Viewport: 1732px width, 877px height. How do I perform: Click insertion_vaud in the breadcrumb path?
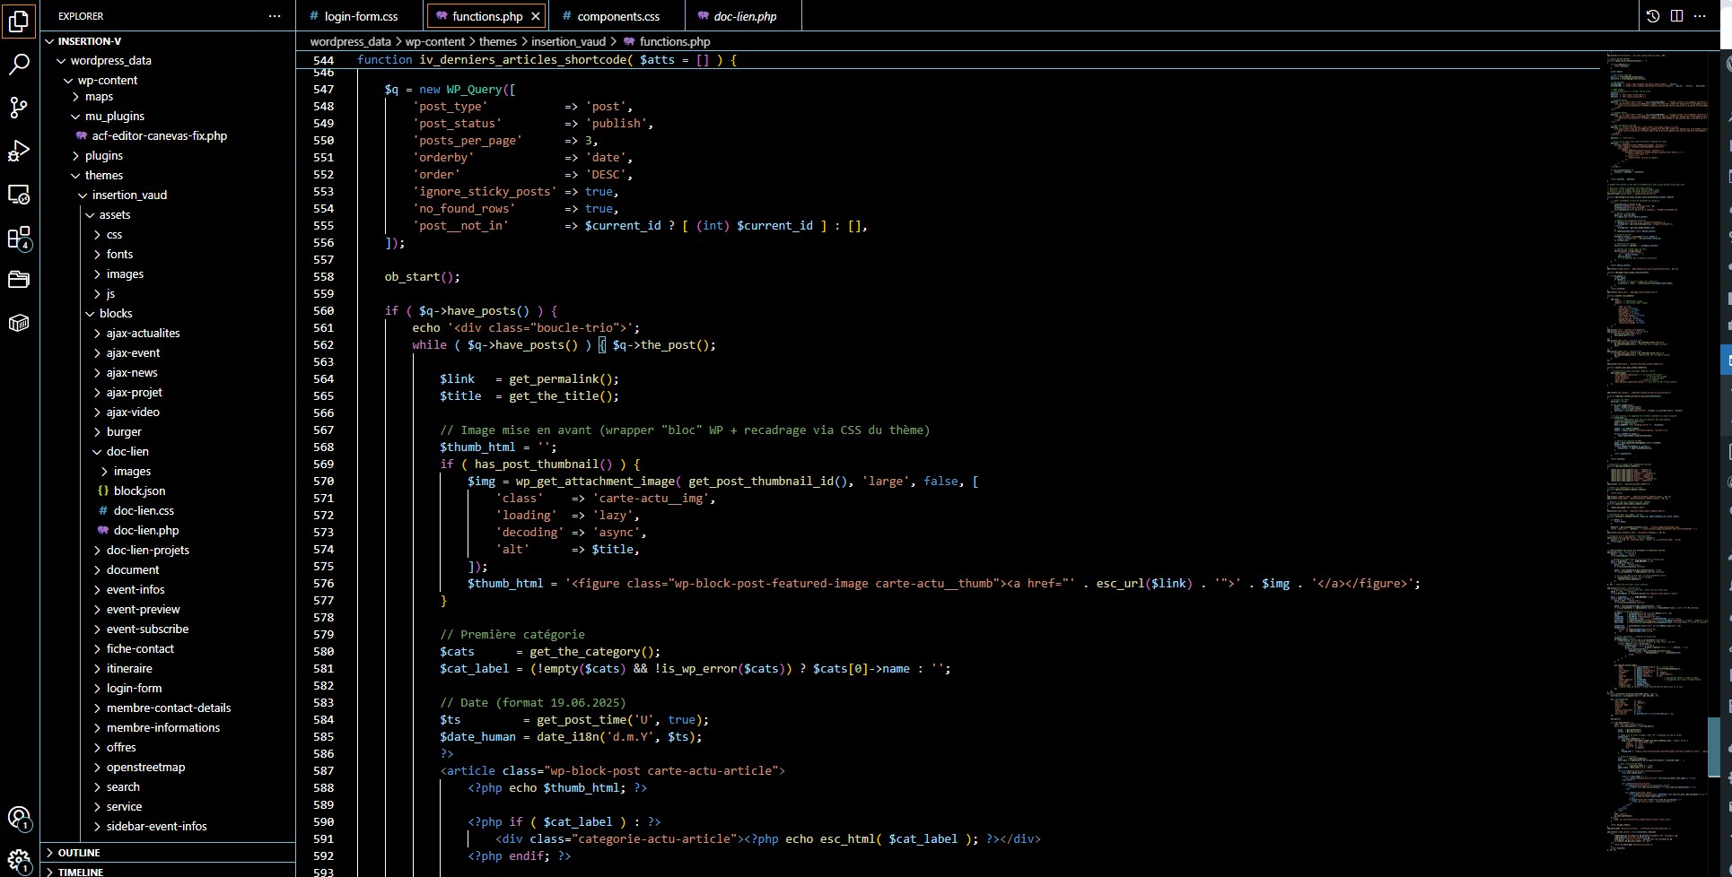568,41
